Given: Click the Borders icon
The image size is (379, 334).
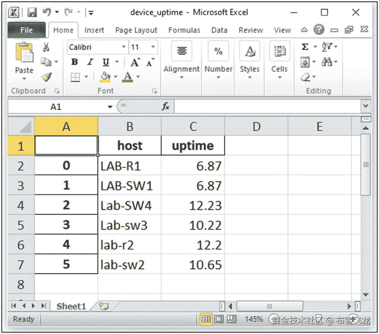Looking at the screenshot, I should click(x=75, y=77).
